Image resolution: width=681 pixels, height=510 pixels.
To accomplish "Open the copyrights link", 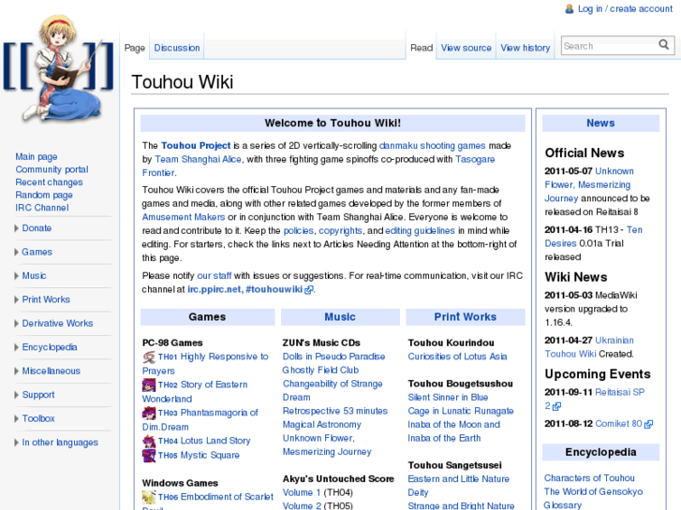I will [340, 231].
